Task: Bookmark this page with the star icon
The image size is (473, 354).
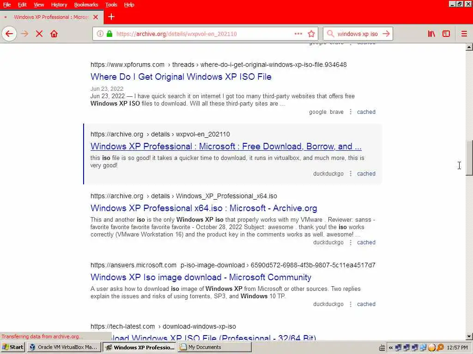Action: pyautogui.click(x=311, y=34)
